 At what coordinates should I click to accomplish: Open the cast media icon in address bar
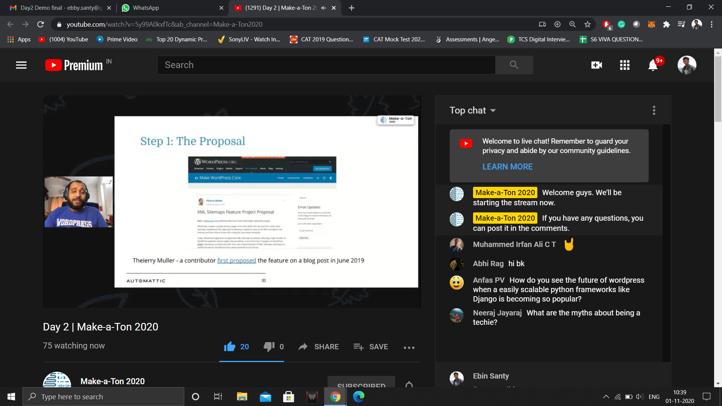pos(542,24)
